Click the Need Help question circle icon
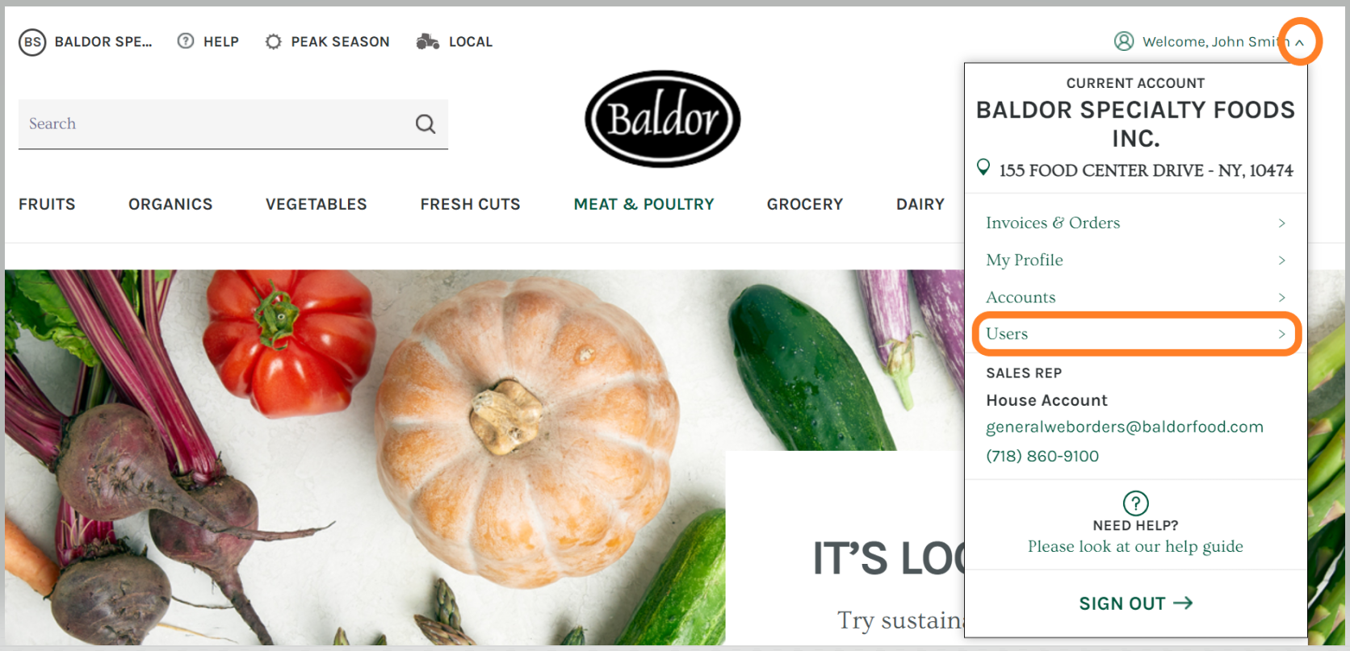This screenshot has height=651, width=1350. tap(1135, 503)
